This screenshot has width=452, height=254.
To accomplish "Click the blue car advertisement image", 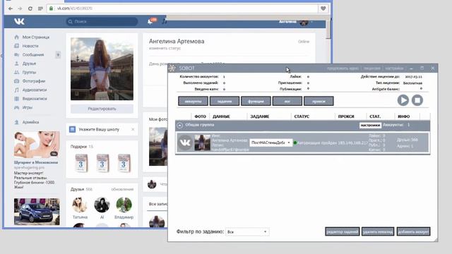I will [37, 212].
